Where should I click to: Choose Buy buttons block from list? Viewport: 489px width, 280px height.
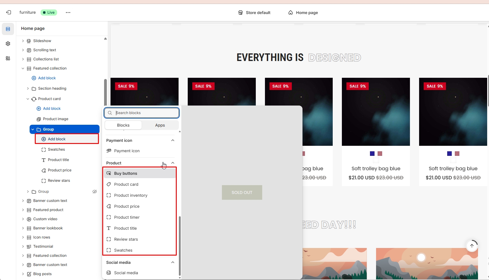pyautogui.click(x=126, y=174)
